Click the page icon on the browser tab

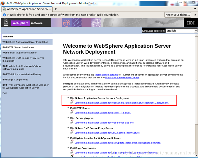(4, 9)
